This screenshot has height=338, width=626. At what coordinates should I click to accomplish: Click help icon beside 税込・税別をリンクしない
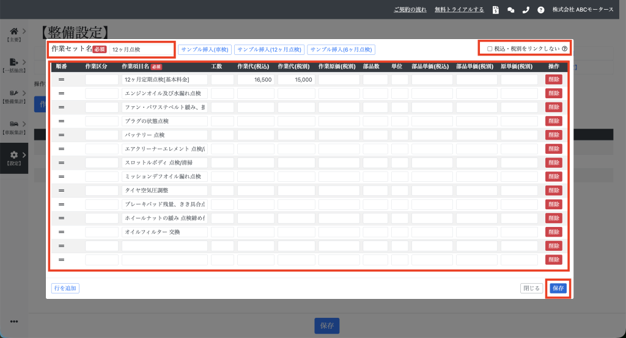[x=564, y=49]
